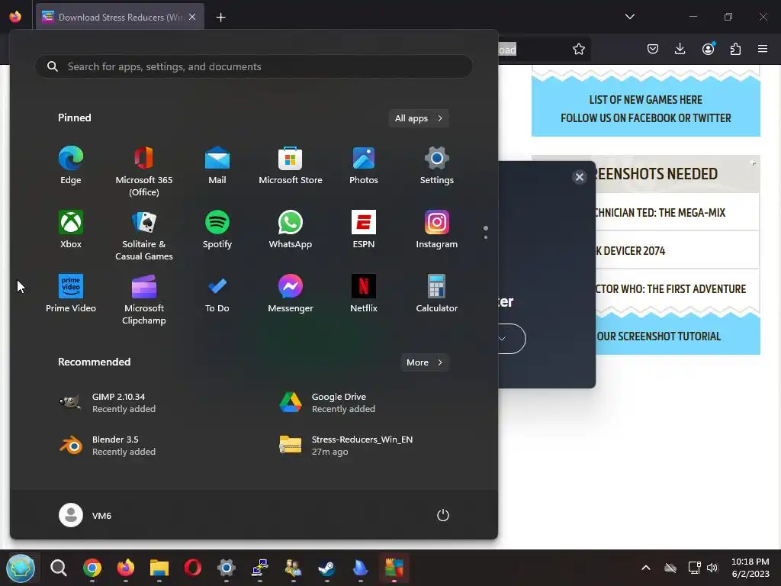Open Messenger pinned app
This screenshot has height=586, width=781.
pos(291,294)
